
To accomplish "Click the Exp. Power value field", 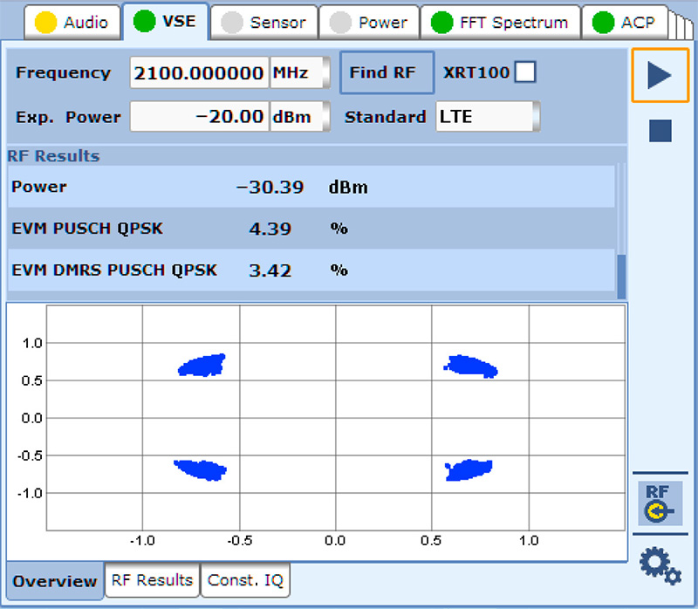I will [x=199, y=116].
